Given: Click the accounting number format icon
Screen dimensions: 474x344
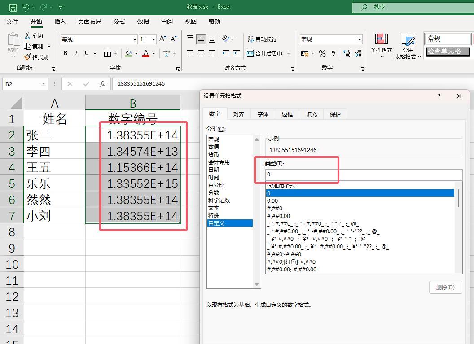Looking at the screenshot, I should pyautogui.click(x=305, y=53).
